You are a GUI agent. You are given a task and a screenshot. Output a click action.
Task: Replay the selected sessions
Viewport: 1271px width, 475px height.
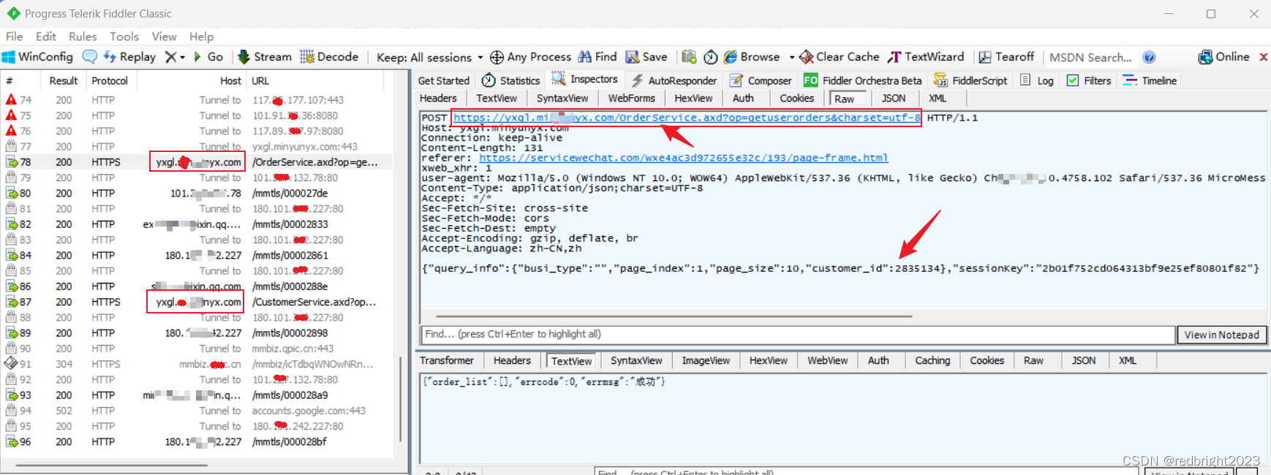(x=129, y=57)
